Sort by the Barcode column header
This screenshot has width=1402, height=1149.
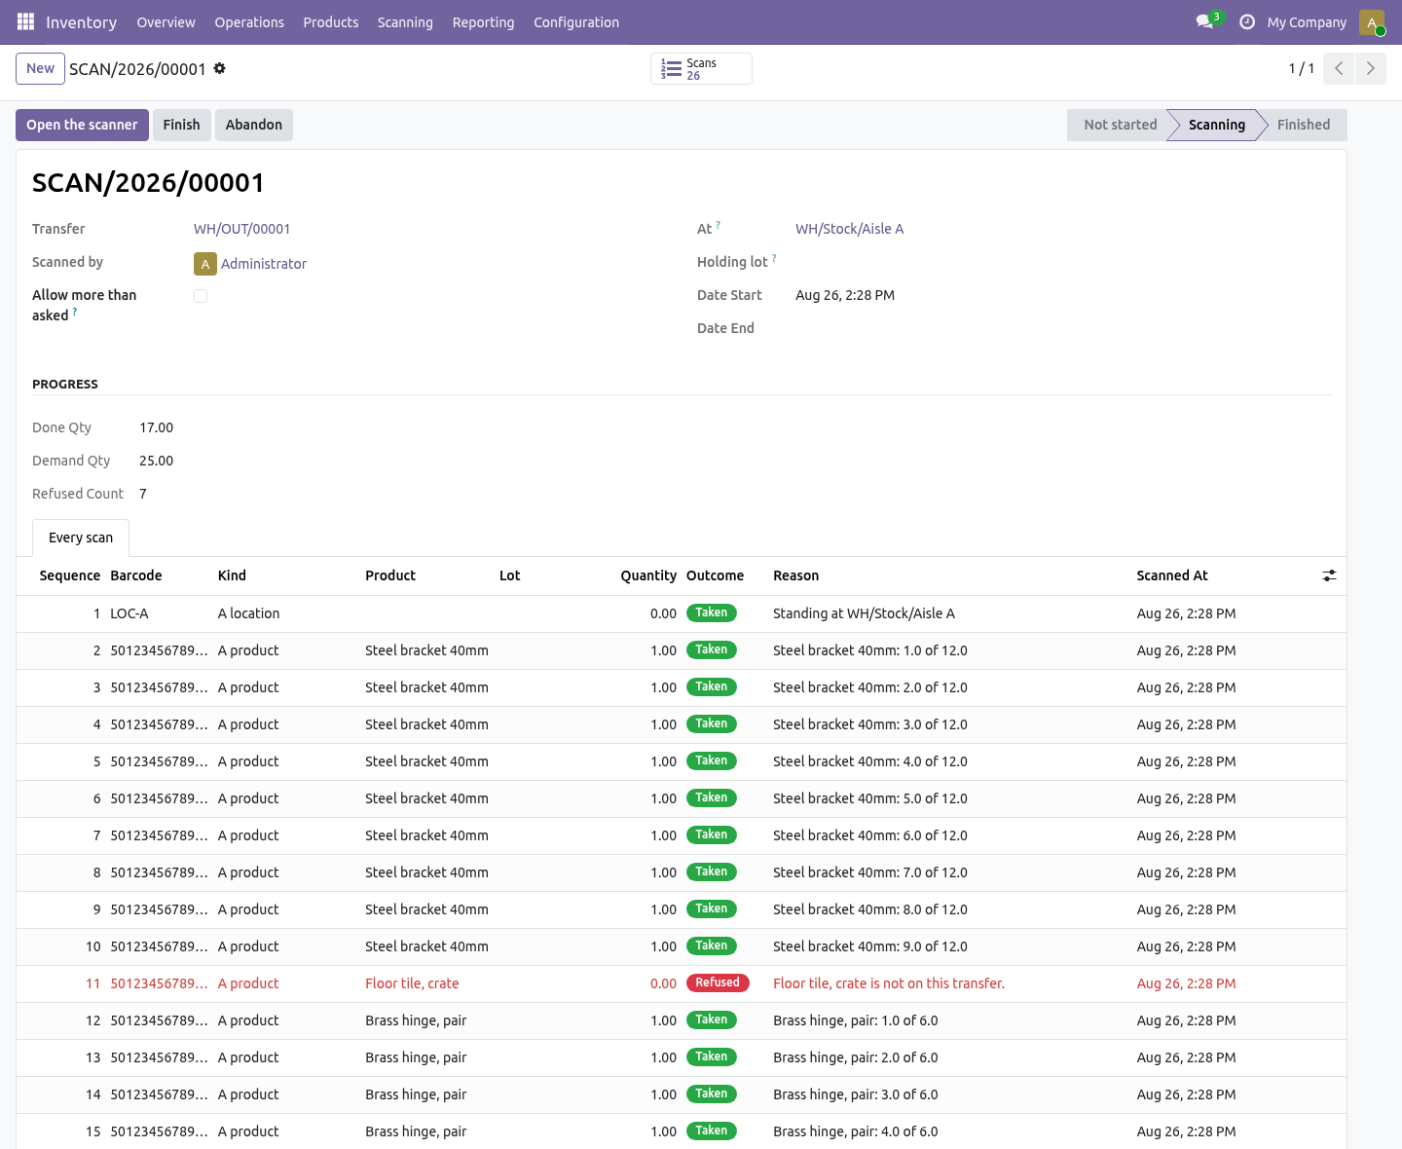pyautogui.click(x=136, y=575)
